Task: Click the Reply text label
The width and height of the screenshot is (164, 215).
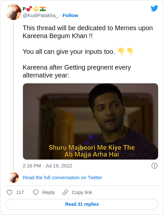Action: tap(49, 192)
